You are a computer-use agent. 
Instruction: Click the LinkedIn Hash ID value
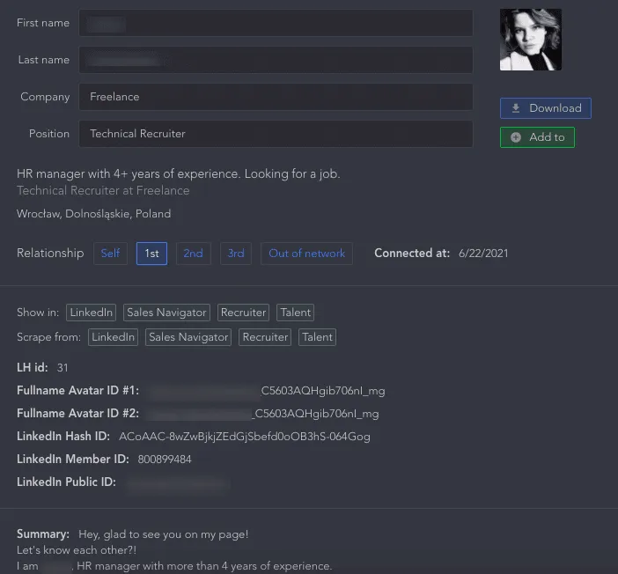(245, 437)
